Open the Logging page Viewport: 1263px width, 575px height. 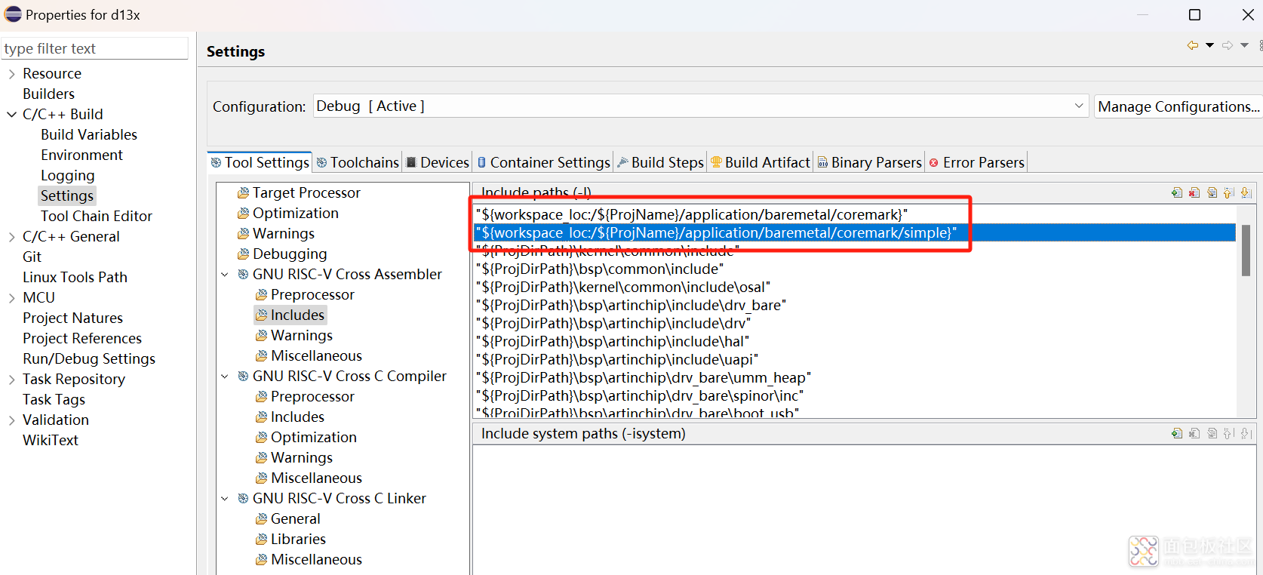pyautogui.click(x=68, y=175)
